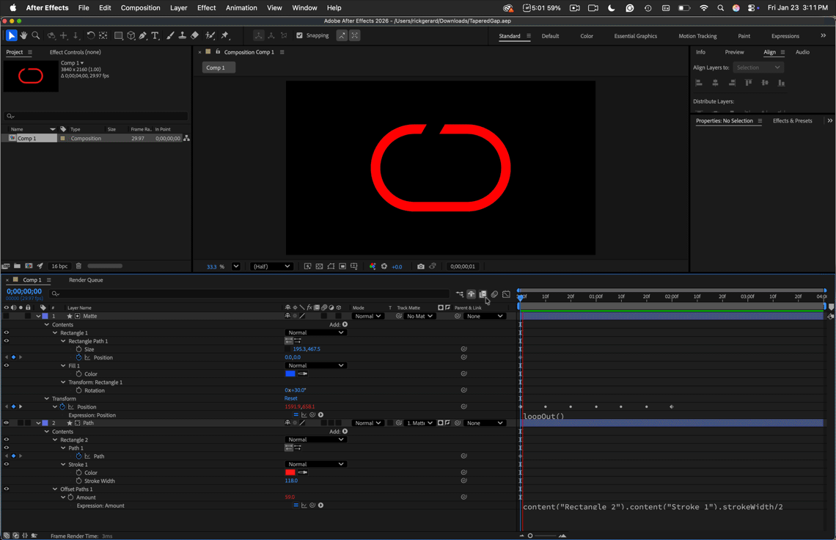Show the Matte layer eye switch
The width and height of the screenshot is (836, 540).
coord(7,316)
